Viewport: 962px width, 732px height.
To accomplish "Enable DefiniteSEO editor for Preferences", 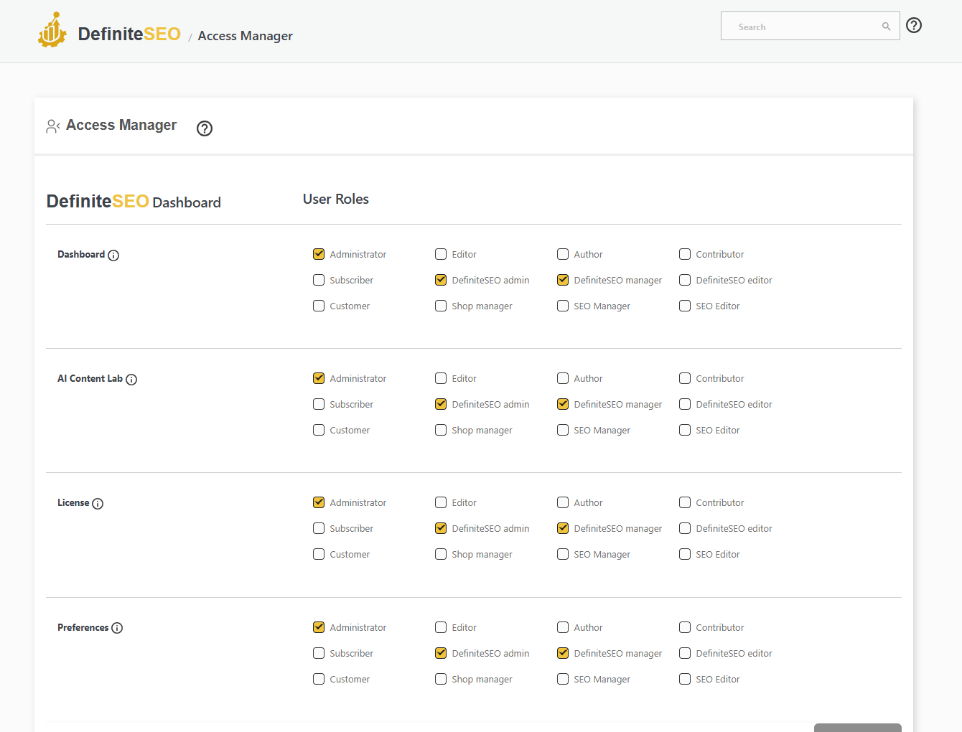I will coord(685,653).
